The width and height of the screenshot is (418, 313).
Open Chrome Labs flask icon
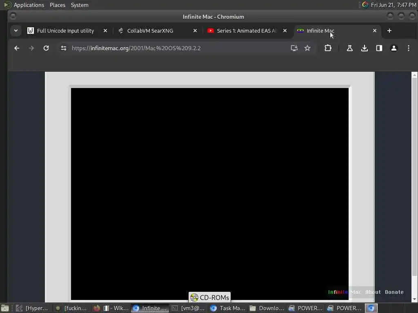coord(350,48)
